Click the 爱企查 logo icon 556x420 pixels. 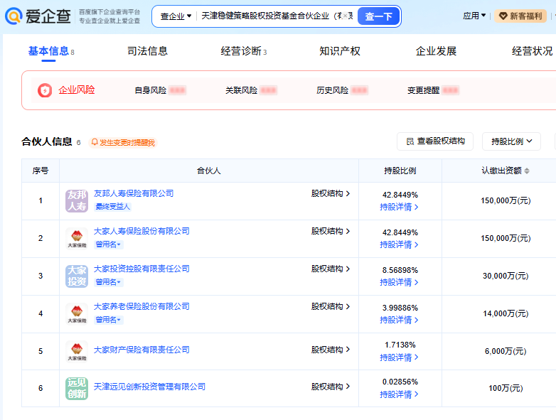[14, 16]
